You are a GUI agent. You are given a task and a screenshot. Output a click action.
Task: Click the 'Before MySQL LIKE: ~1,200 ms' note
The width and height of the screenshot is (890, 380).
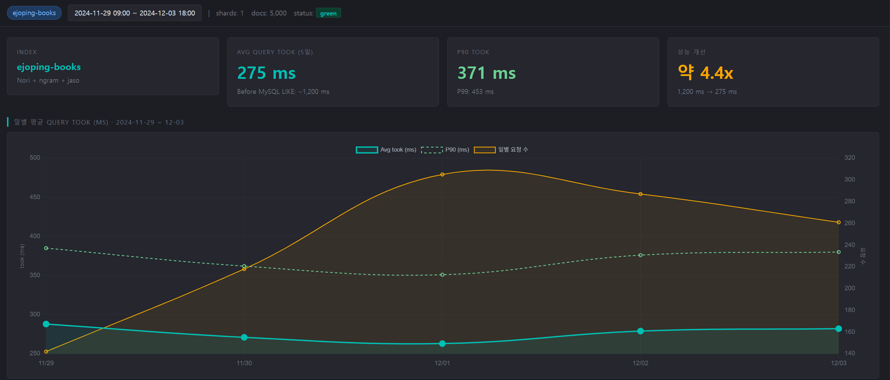point(283,92)
